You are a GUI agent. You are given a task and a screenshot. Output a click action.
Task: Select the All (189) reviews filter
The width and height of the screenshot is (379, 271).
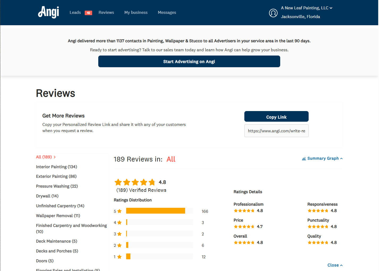[x=44, y=157]
